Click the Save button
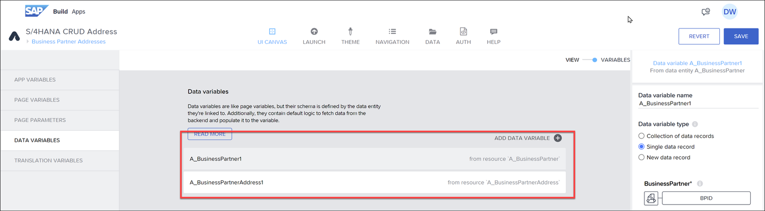Screen dimensions: 765x211 [x=741, y=36]
